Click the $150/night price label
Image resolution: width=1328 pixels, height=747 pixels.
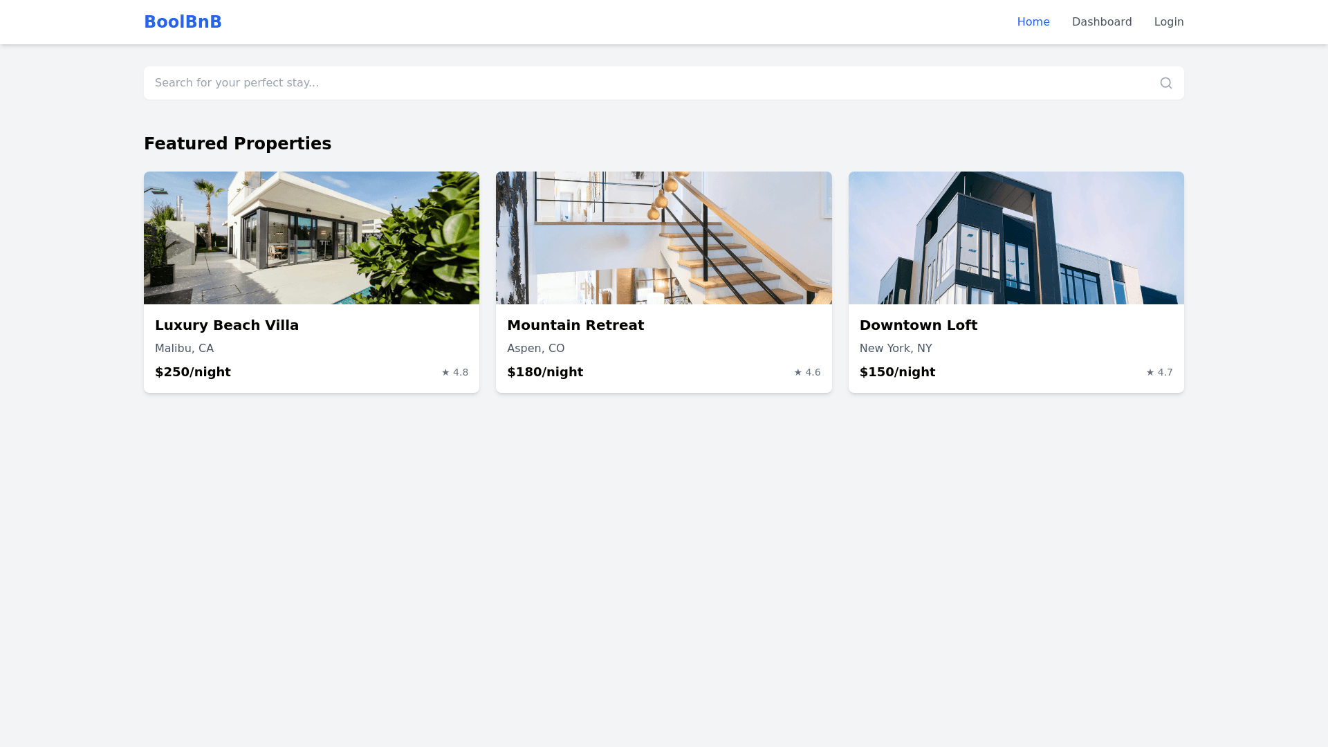point(897,372)
